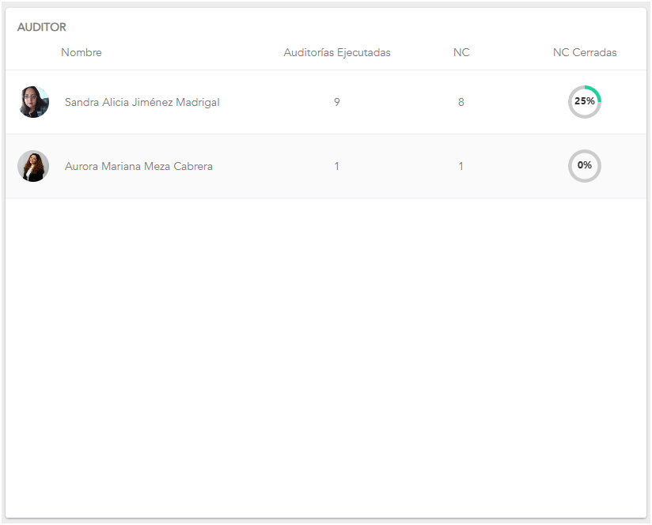
Task: Click Sandra's executed audits count of 9
Action: point(337,102)
